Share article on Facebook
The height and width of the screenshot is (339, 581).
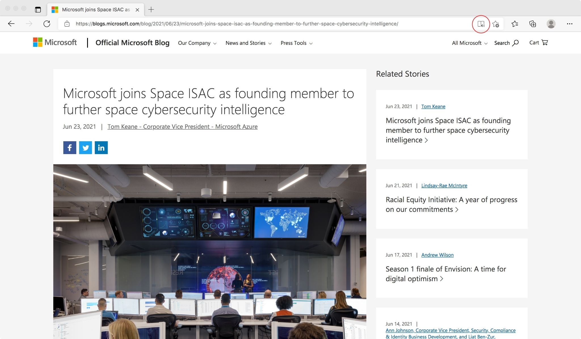(70, 148)
